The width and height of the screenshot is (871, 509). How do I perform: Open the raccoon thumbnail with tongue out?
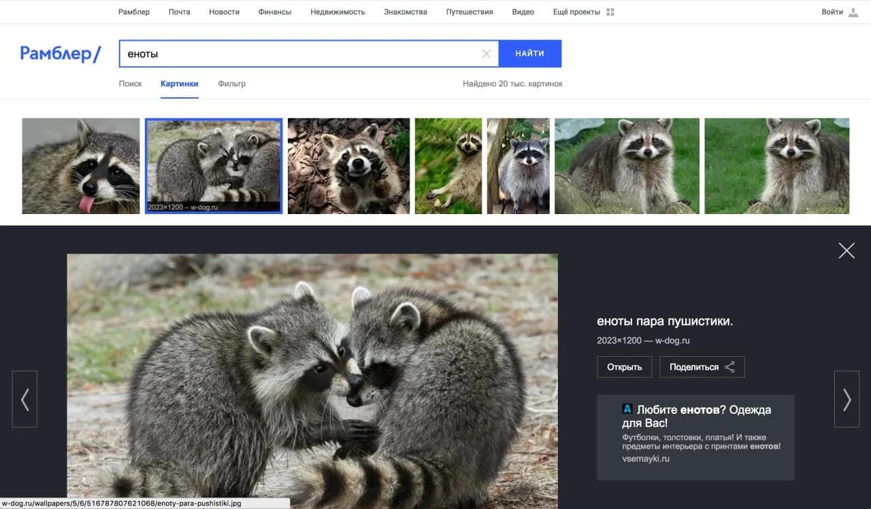[x=81, y=166]
